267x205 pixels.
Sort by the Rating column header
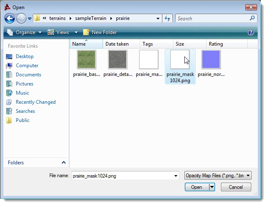[227, 44]
